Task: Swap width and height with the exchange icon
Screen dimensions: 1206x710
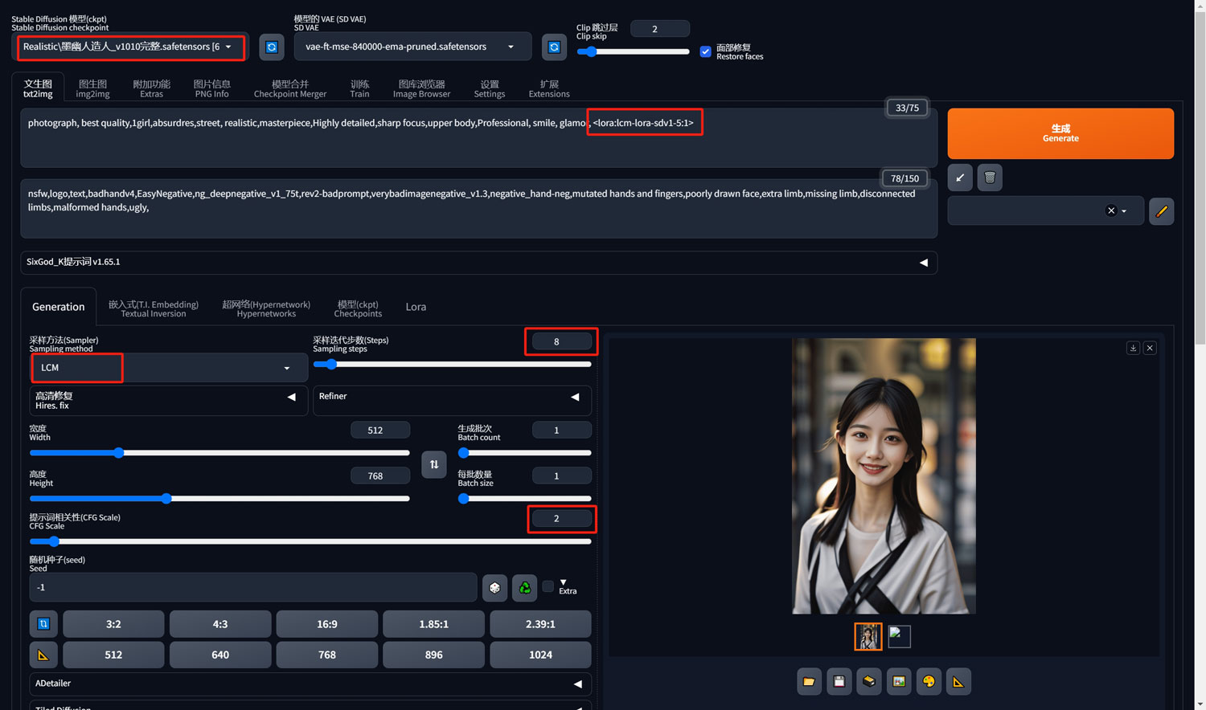Action: click(x=433, y=464)
